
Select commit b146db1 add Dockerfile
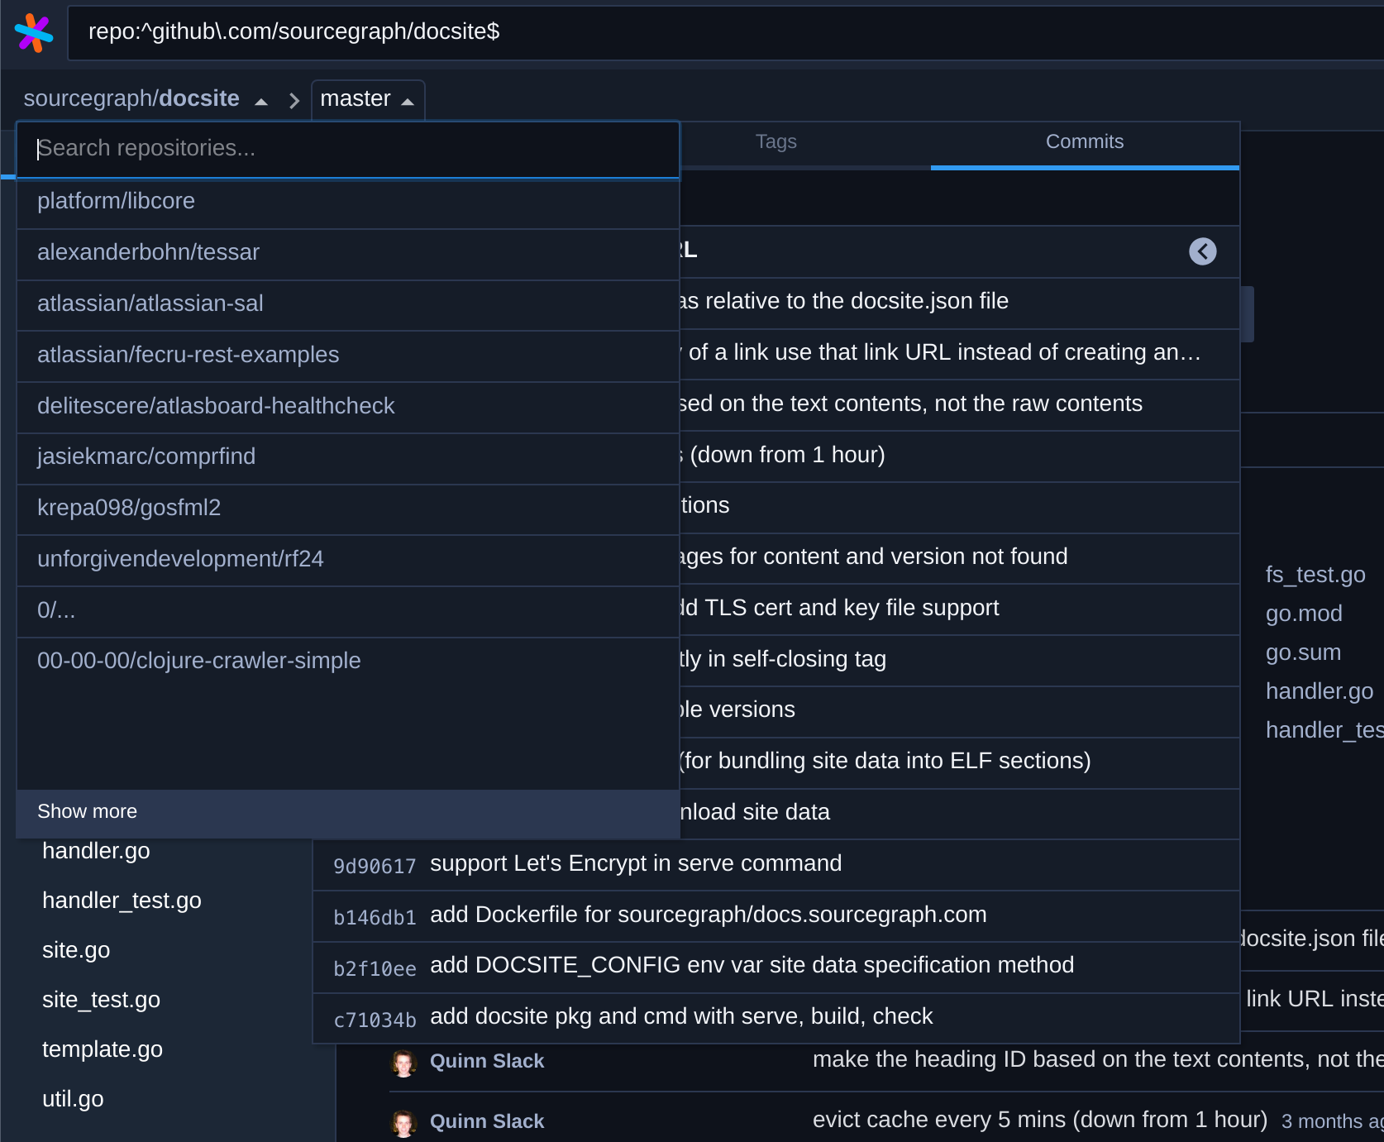click(776, 916)
